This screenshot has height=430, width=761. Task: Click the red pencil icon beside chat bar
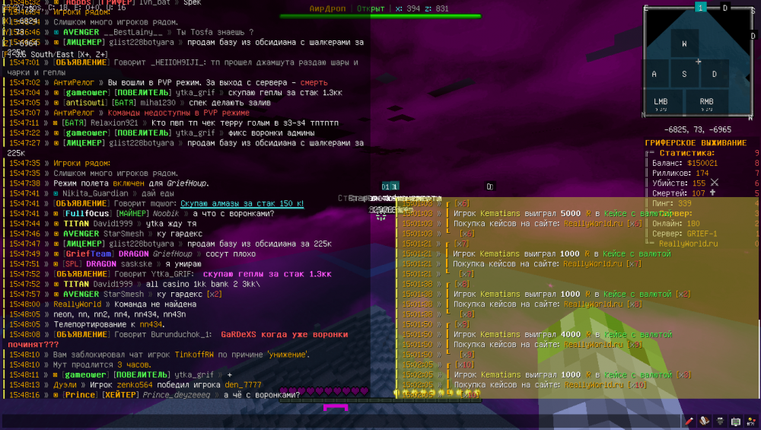point(689,421)
